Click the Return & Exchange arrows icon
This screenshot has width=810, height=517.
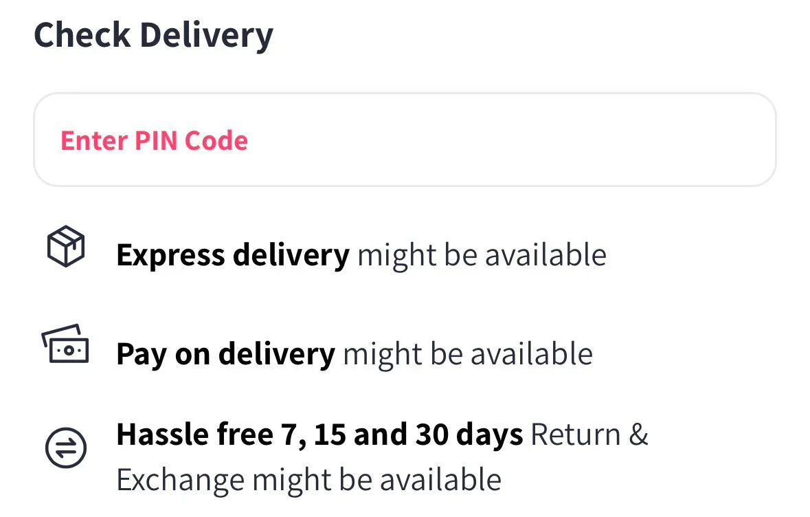(x=66, y=448)
